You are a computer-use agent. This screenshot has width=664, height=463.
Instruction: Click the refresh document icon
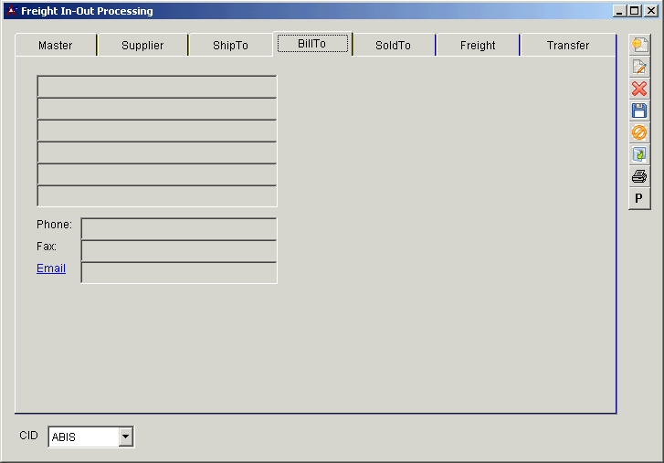[639, 154]
